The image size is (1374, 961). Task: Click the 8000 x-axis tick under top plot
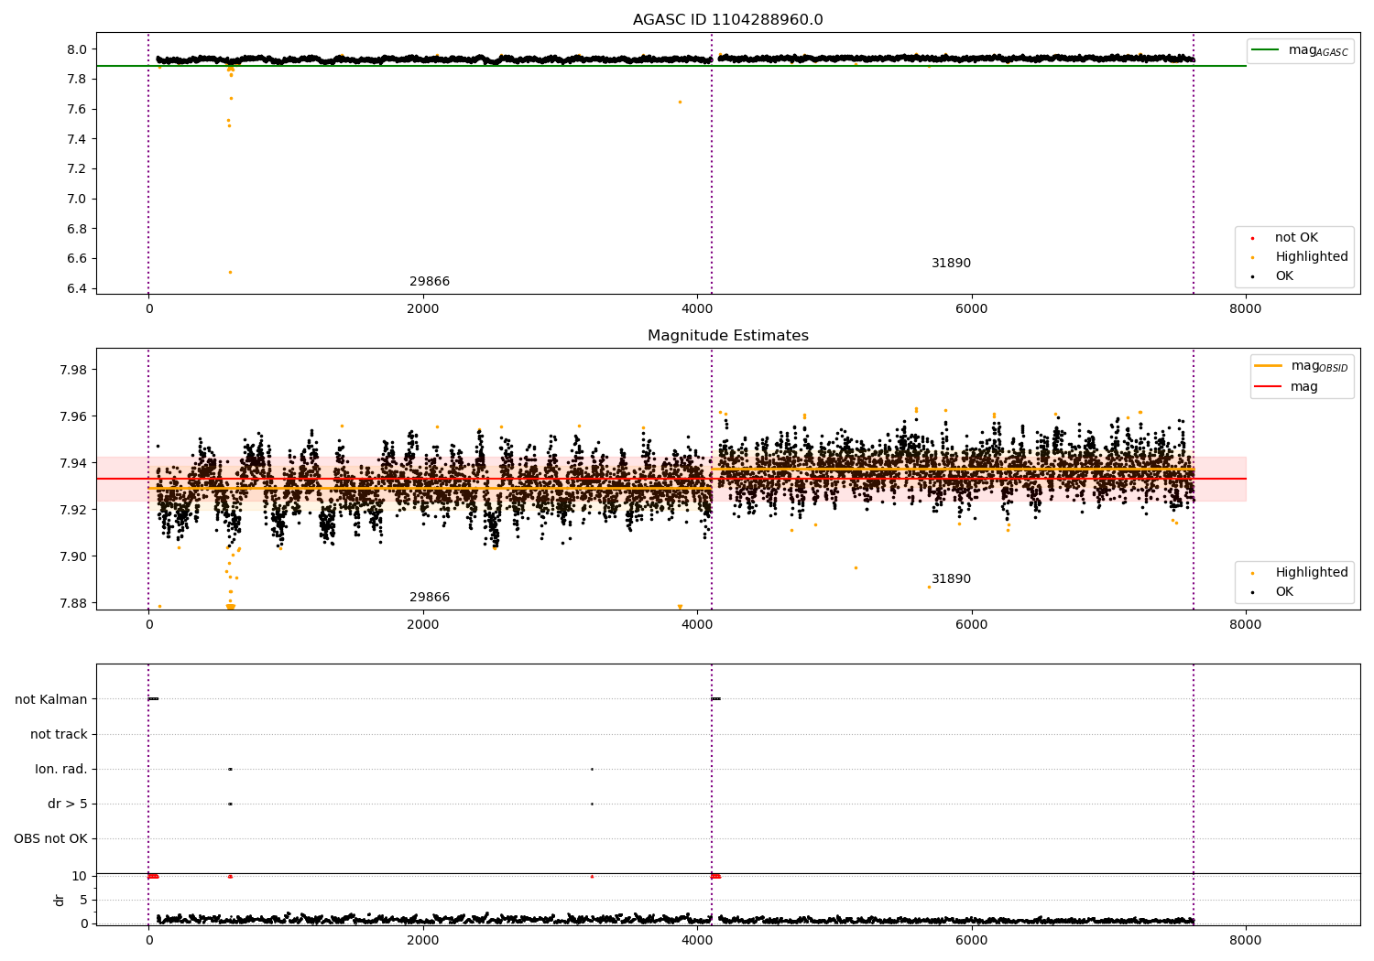(1246, 309)
